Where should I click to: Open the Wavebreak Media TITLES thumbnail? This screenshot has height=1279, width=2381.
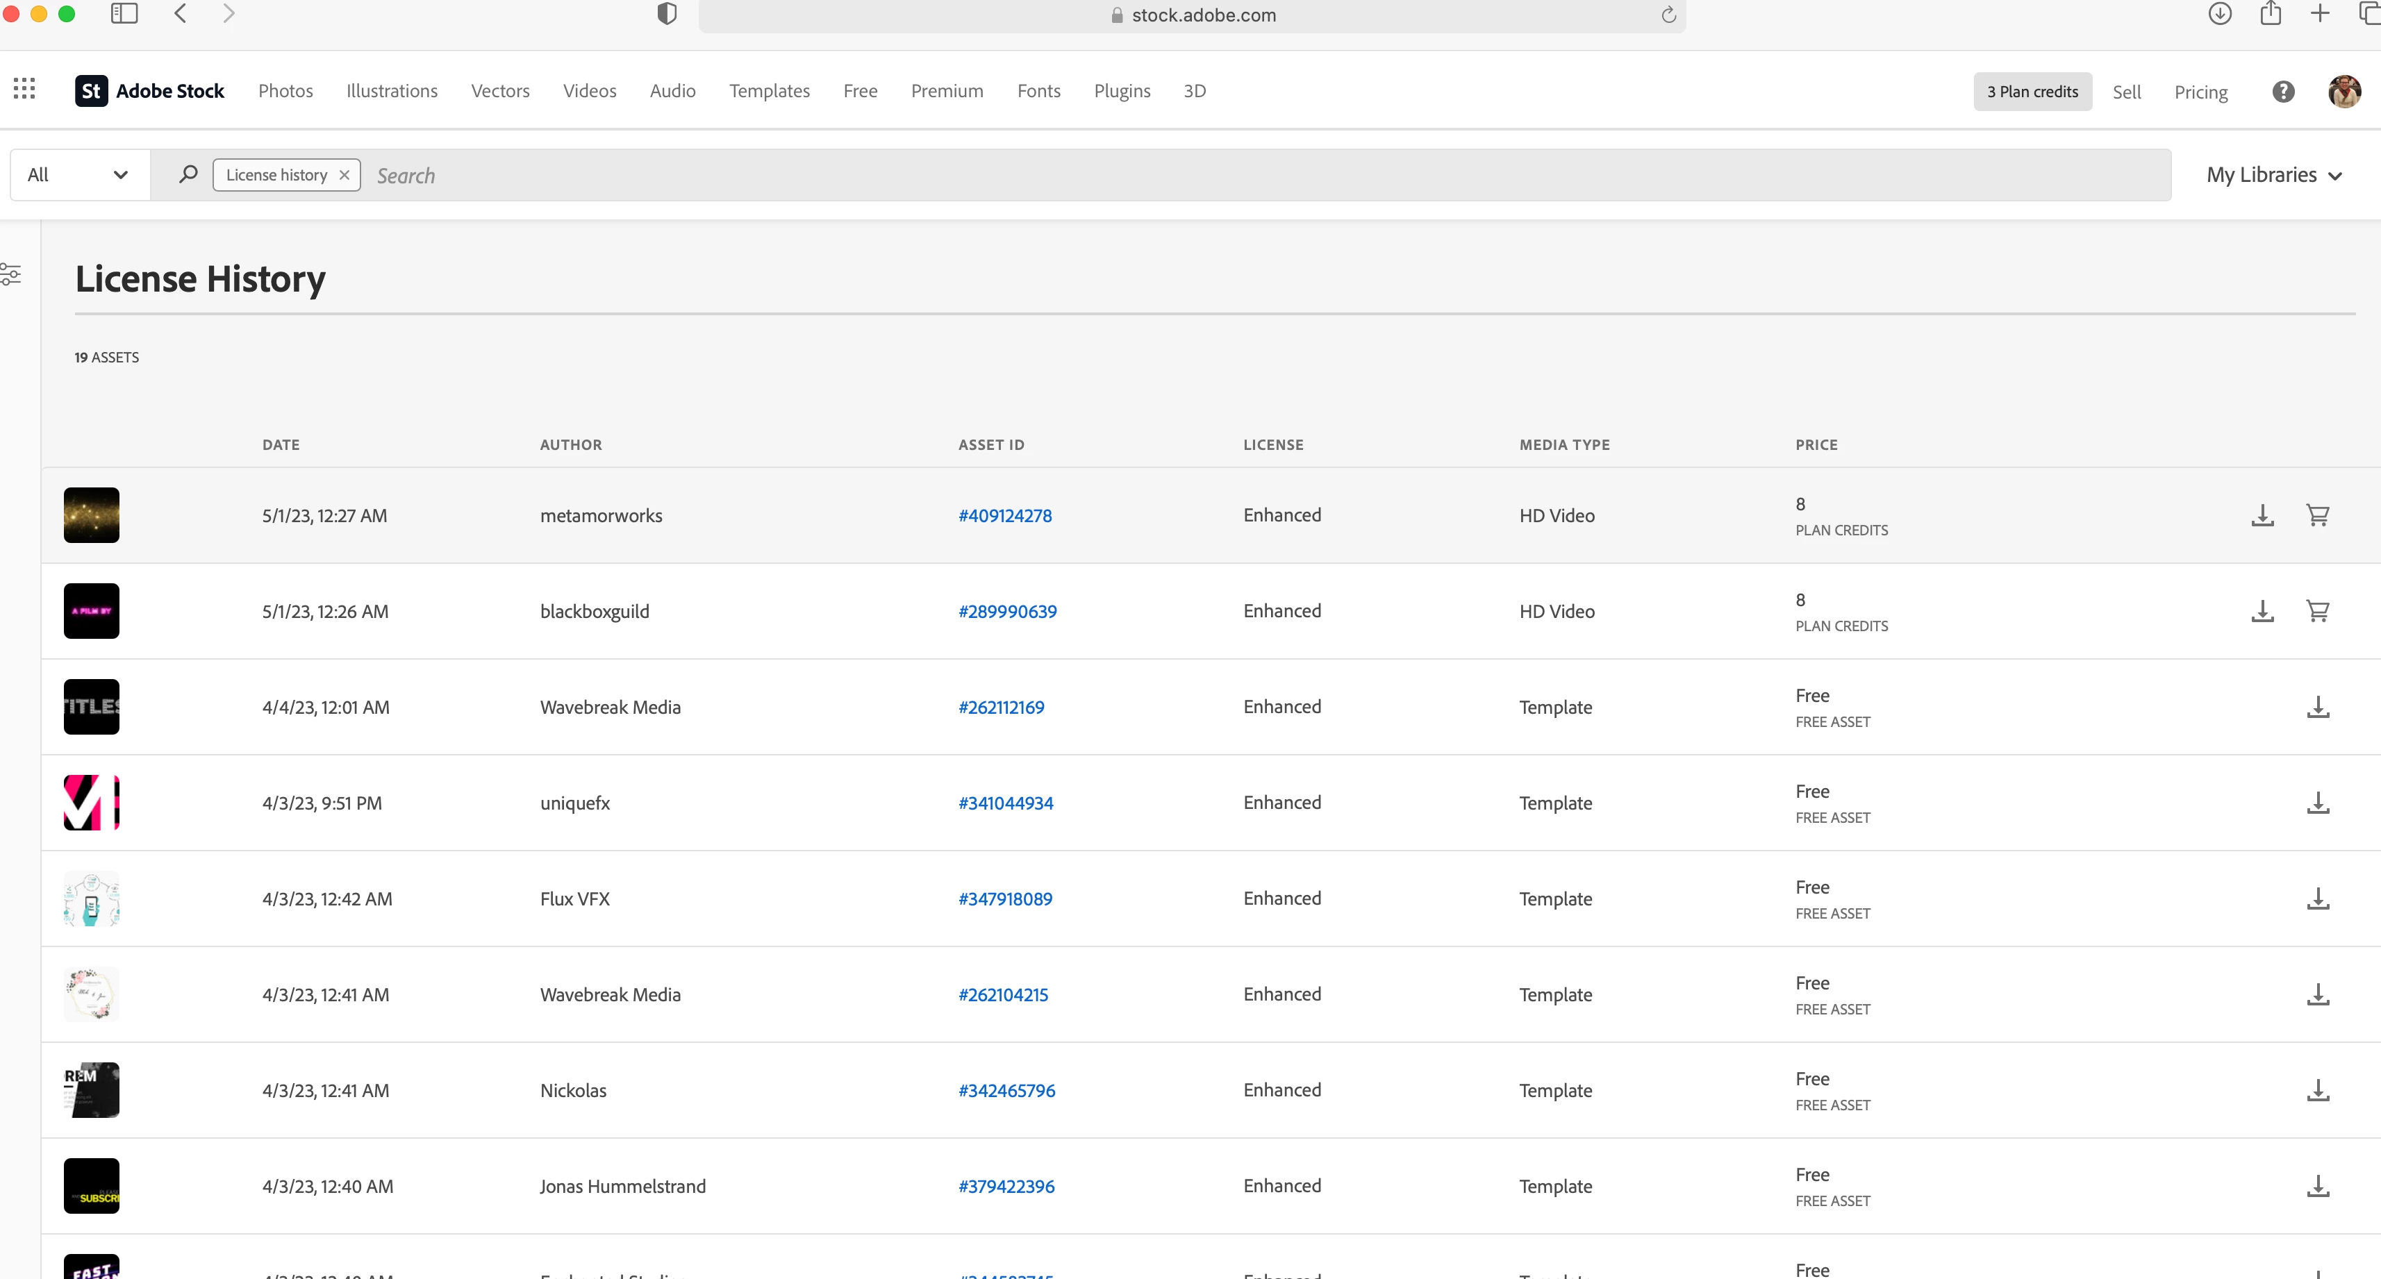pos(92,707)
